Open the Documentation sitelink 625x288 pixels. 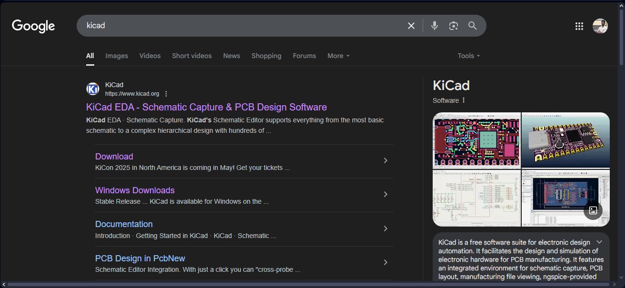tap(124, 224)
